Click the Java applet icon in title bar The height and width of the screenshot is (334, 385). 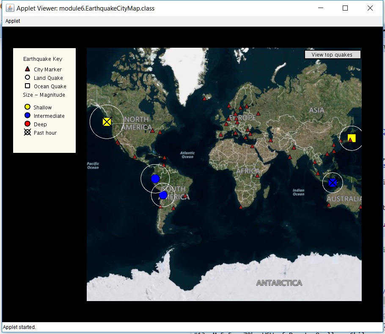(x=10, y=8)
